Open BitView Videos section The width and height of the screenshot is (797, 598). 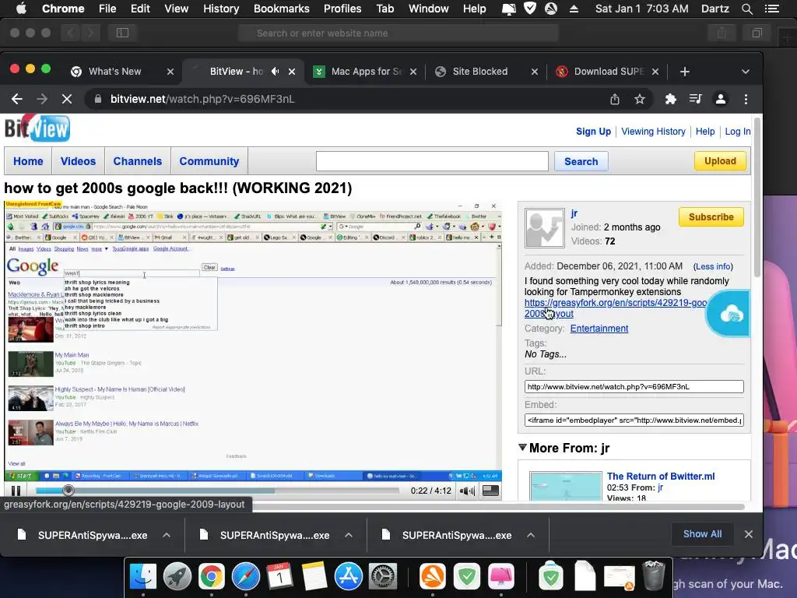coord(78,161)
